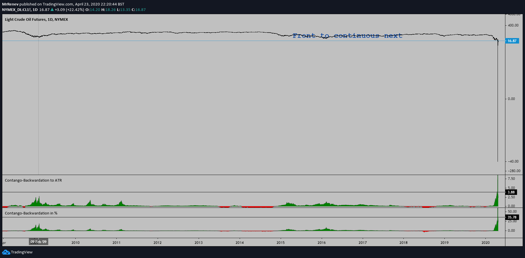
Task: Click the 50.00 percent scale label
Action: coord(512,212)
